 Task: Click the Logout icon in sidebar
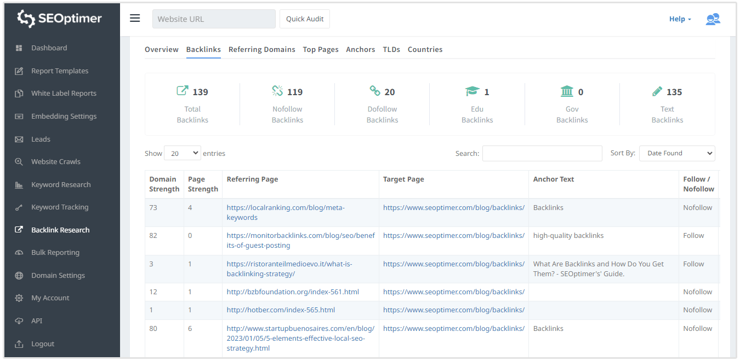(19, 344)
